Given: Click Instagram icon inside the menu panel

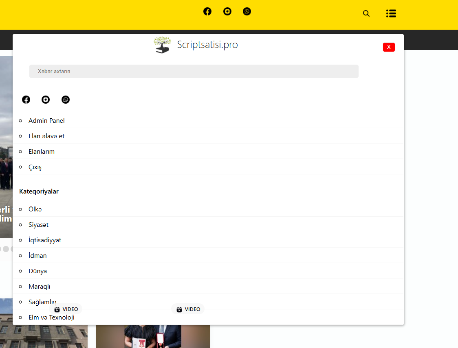Looking at the screenshot, I should (x=46, y=100).
